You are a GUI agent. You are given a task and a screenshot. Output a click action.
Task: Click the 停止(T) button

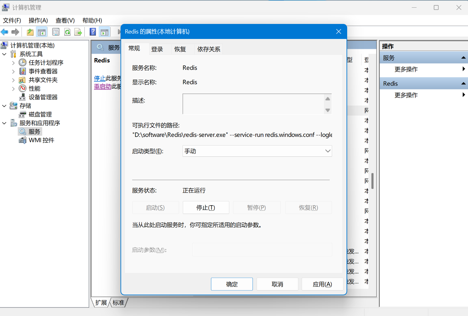point(206,207)
